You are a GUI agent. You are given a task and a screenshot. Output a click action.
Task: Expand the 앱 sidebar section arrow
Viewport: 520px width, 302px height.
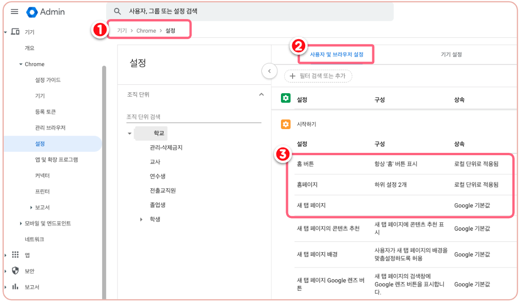(6, 255)
